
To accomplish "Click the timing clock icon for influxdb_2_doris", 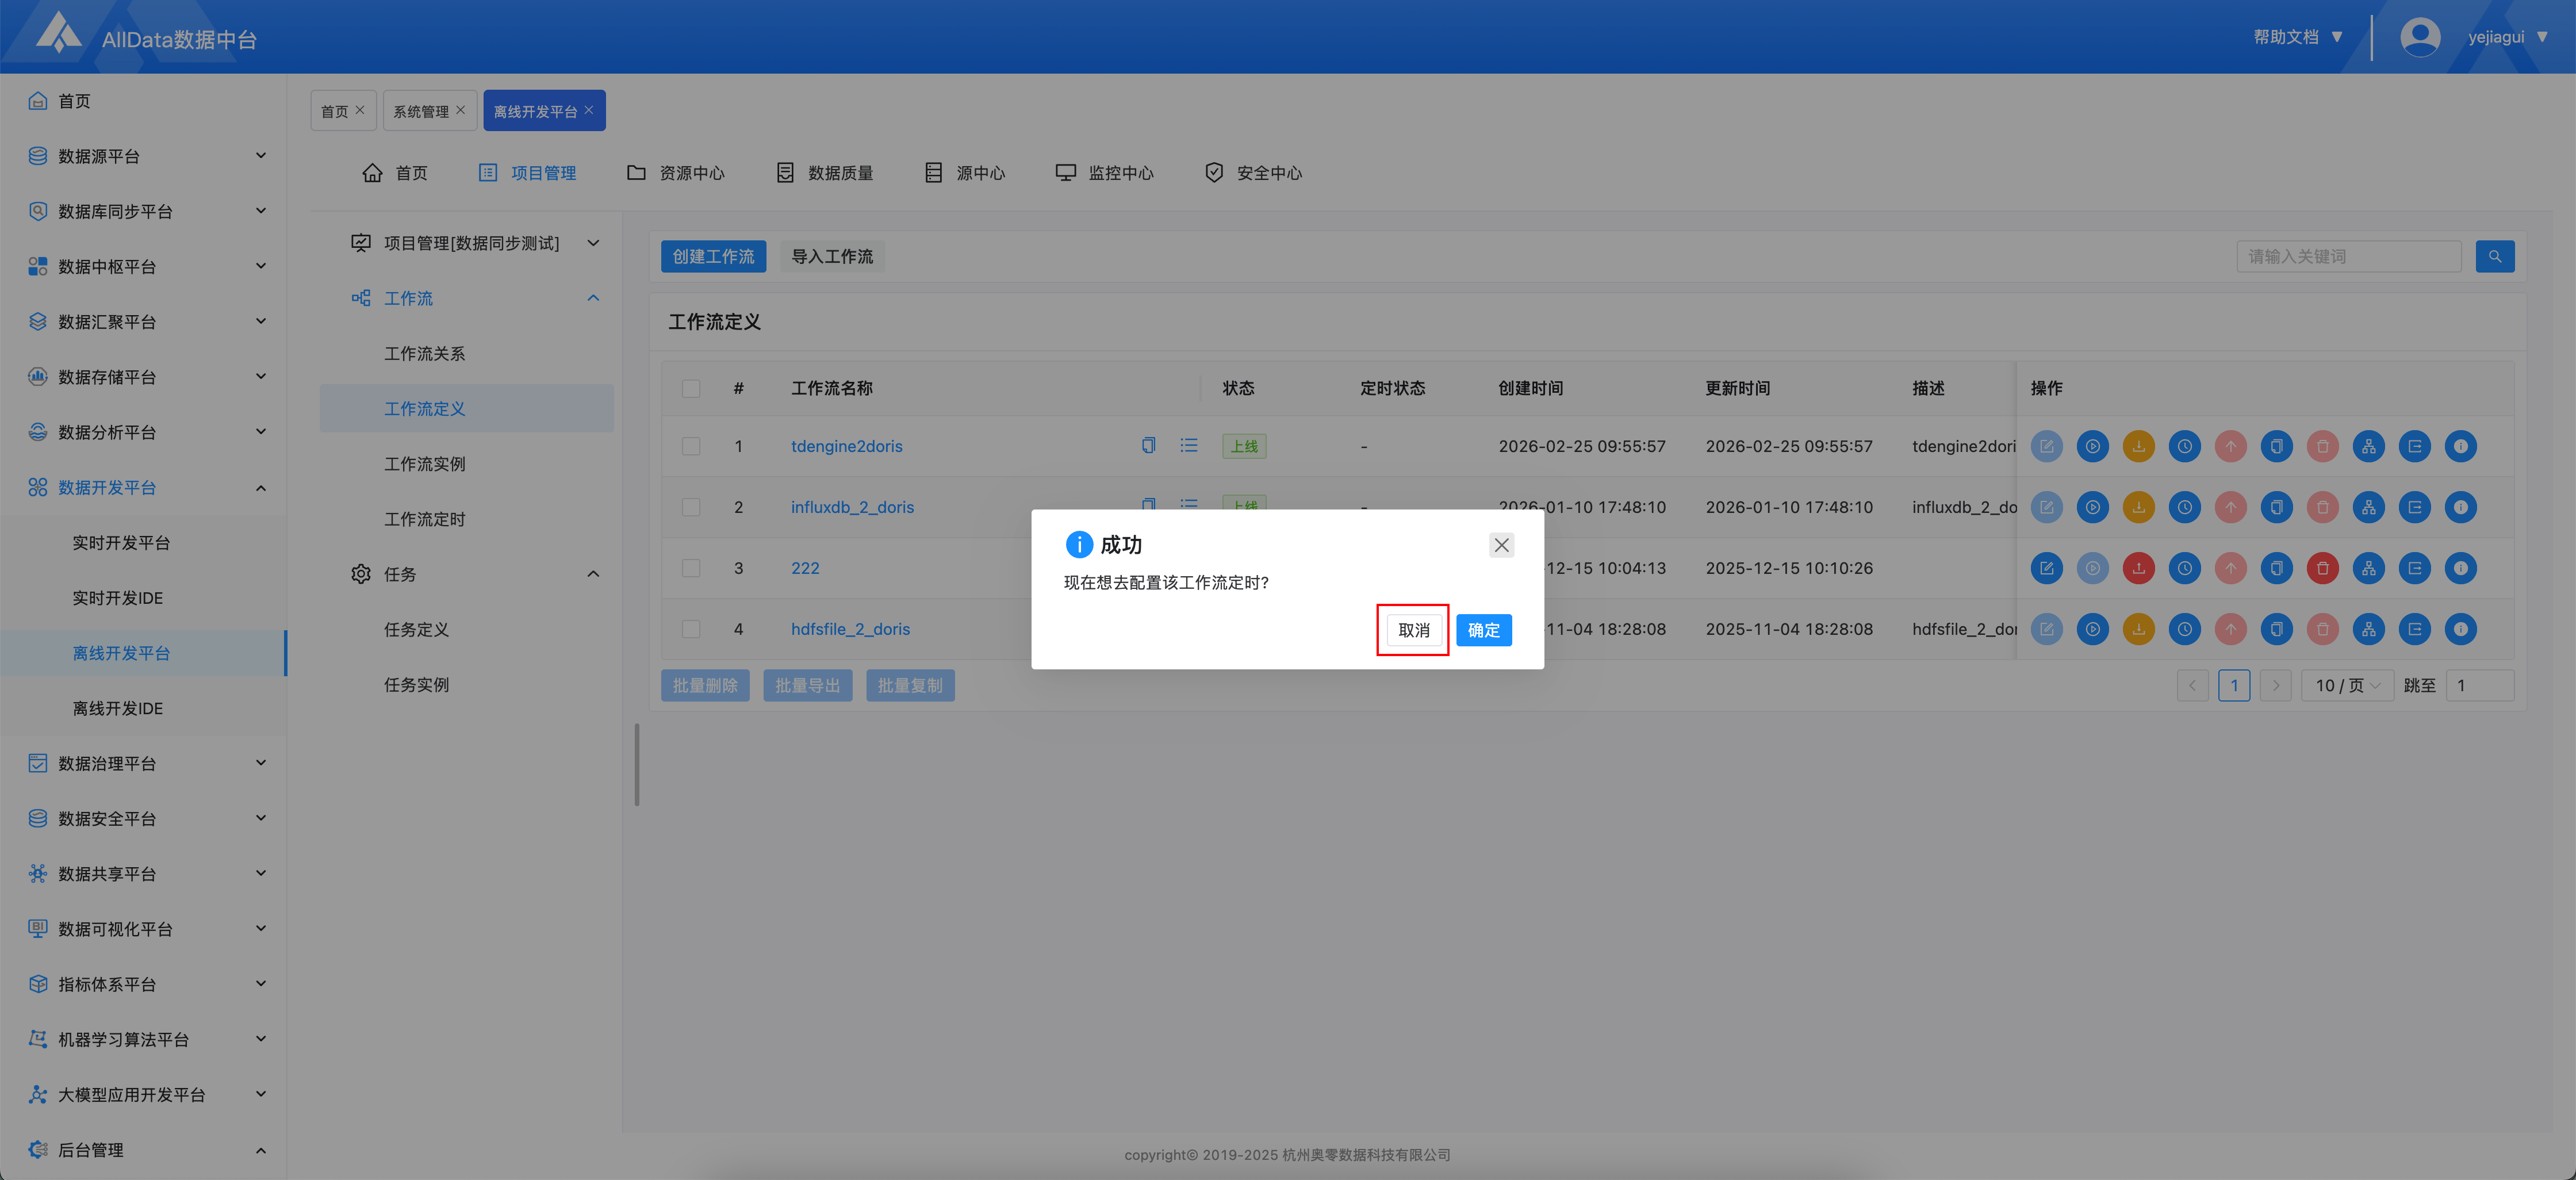I will [x=2184, y=507].
